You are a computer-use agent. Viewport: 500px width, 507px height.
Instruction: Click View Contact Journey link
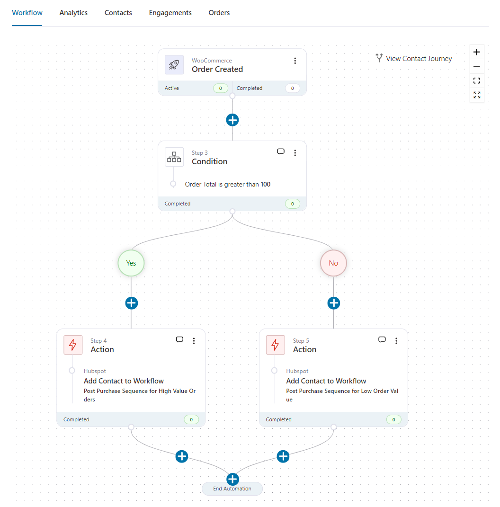414,59
